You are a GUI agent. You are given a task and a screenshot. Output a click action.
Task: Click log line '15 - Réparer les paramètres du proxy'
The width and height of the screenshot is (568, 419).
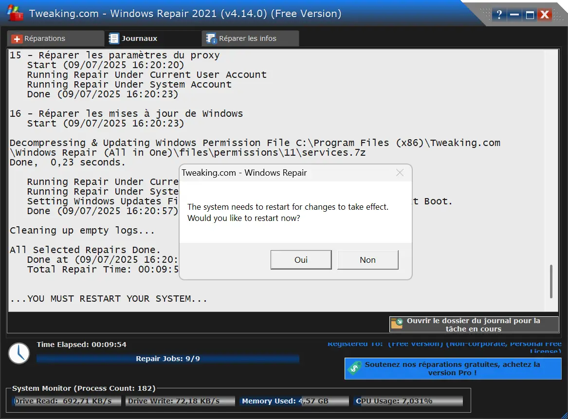tap(114, 55)
